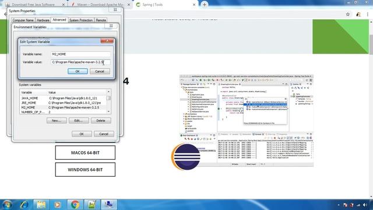Click the Spring Tool Suite screenshot image

pyautogui.click(x=247, y=121)
